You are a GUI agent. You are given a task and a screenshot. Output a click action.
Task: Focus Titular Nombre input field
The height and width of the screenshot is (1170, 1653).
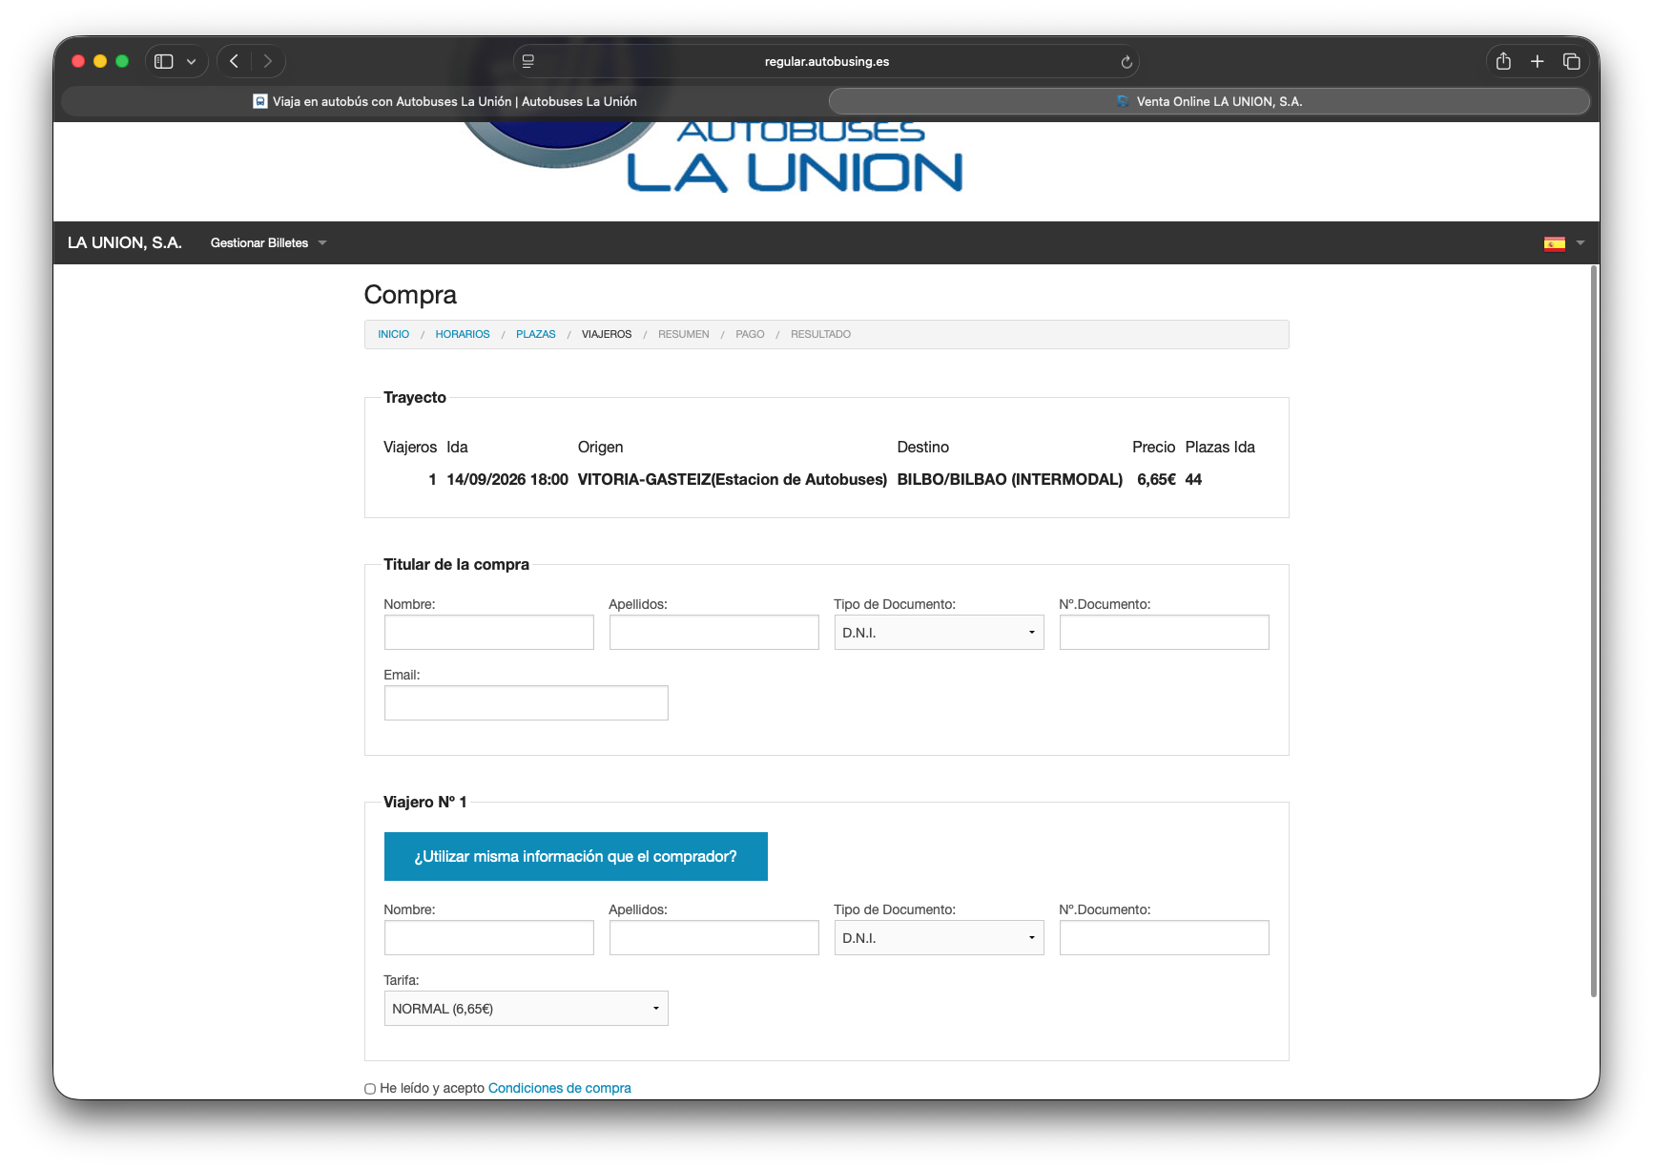click(x=488, y=632)
